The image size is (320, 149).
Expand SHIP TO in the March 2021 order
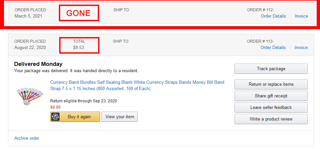click(x=121, y=10)
